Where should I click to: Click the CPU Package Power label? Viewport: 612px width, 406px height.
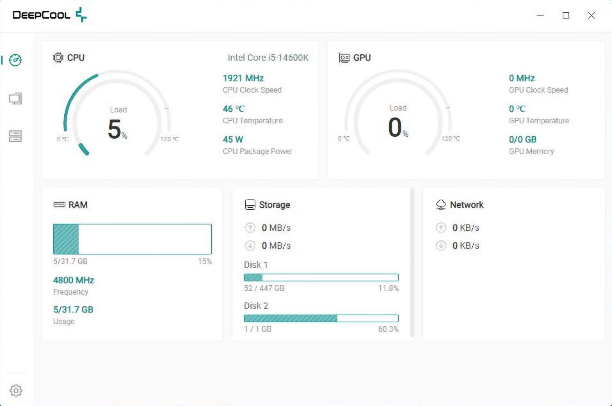258,151
